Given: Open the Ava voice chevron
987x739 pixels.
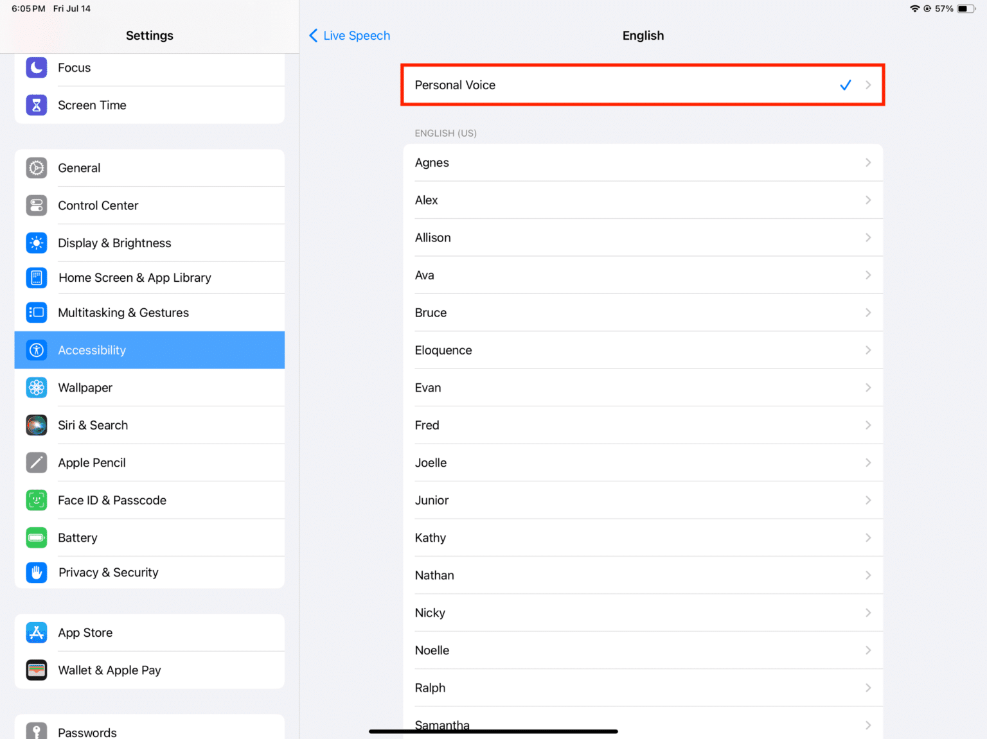Looking at the screenshot, I should coord(868,275).
